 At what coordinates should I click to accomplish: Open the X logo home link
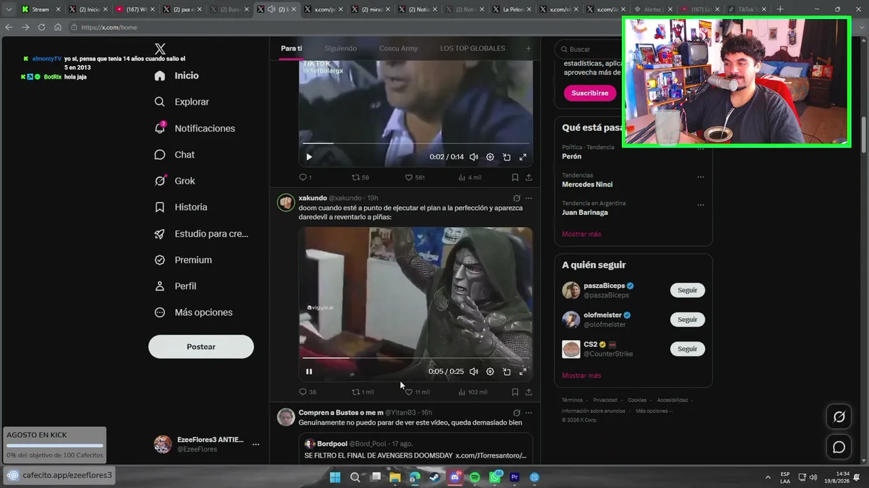tap(160, 49)
